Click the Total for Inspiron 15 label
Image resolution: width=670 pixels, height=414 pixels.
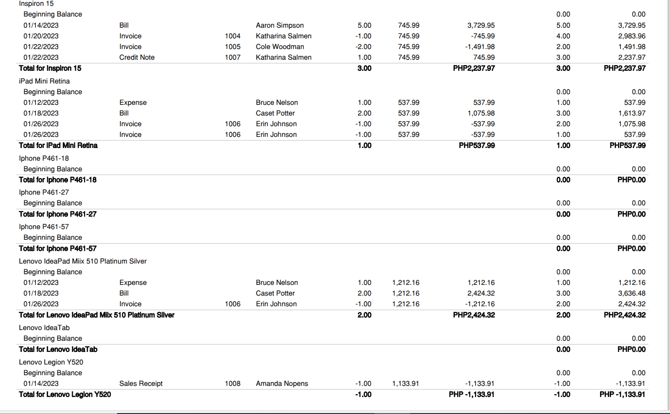point(50,68)
